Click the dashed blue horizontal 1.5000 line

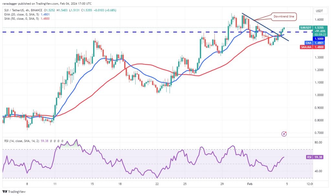pyautogui.click(x=157, y=32)
